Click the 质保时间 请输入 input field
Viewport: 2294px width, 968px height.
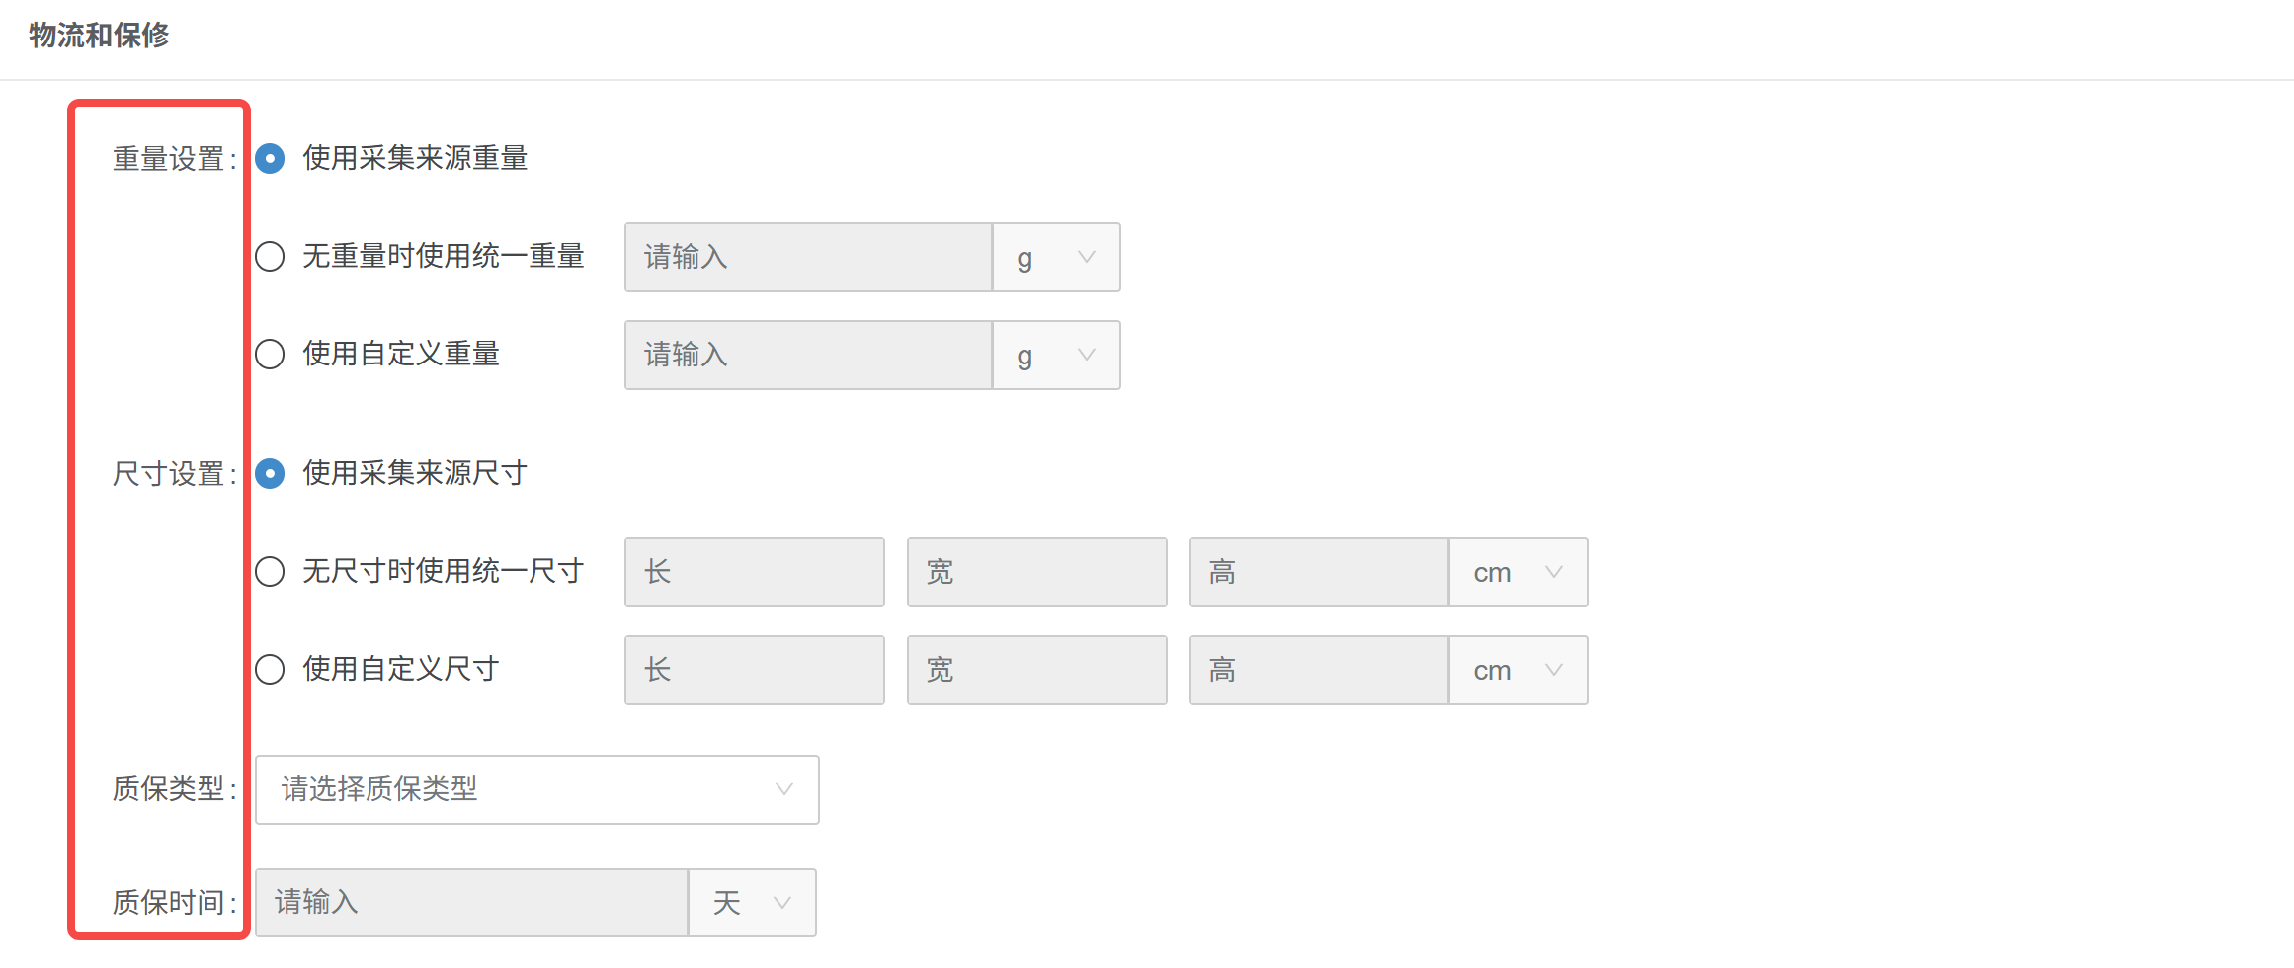coord(471,902)
